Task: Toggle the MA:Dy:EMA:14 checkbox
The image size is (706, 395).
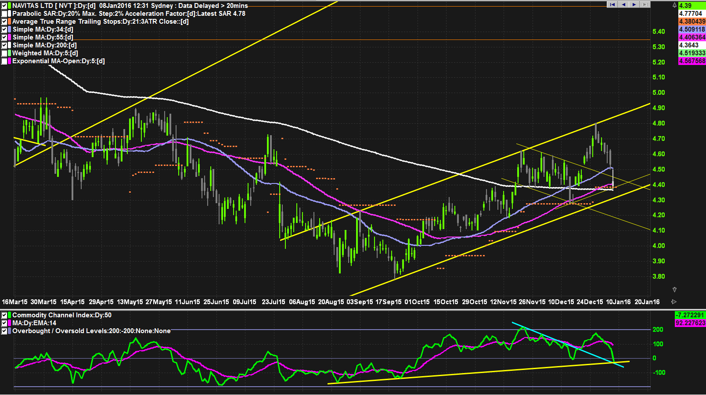Action: click(4, 323)
